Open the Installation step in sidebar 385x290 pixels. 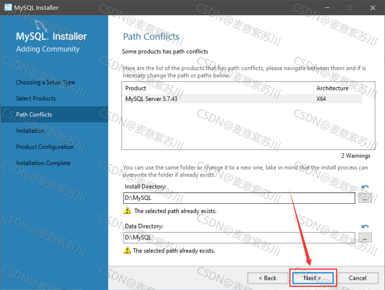coord(30,131)
